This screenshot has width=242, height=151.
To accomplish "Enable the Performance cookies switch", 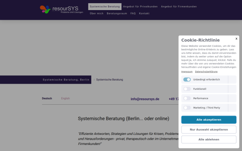I will coord(187,98).
